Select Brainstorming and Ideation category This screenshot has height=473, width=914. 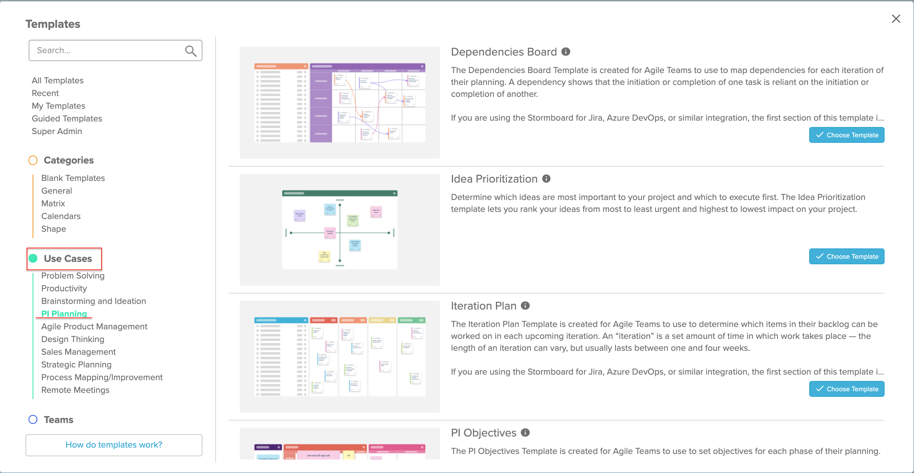94,300
